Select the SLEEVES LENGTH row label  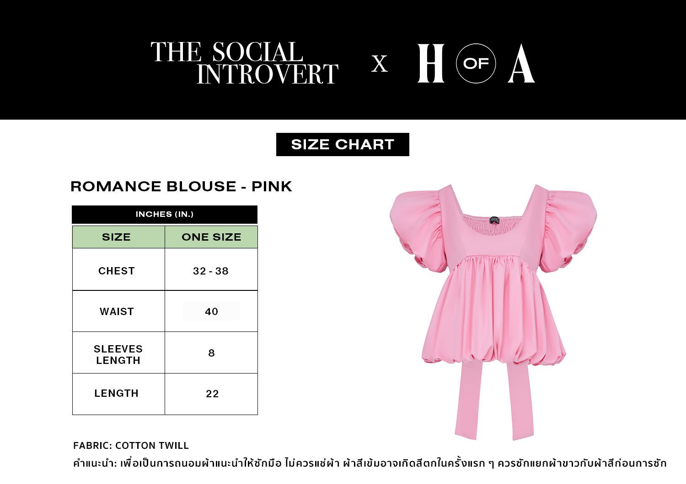click(118, 354)
